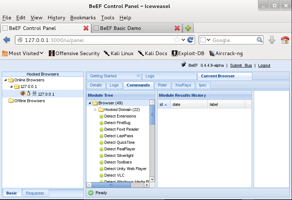Open the Kali Docs bookmark
Viewport: 292px width, 200px height.
(152, 54)
